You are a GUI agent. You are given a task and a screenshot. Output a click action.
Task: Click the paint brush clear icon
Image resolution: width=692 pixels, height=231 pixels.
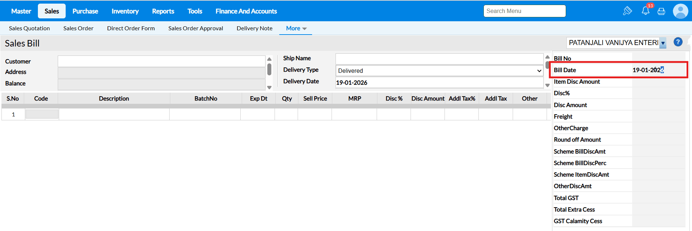coord(627,11)
